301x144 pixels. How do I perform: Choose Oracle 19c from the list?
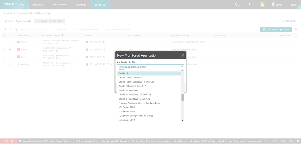[x=149, y=73]
